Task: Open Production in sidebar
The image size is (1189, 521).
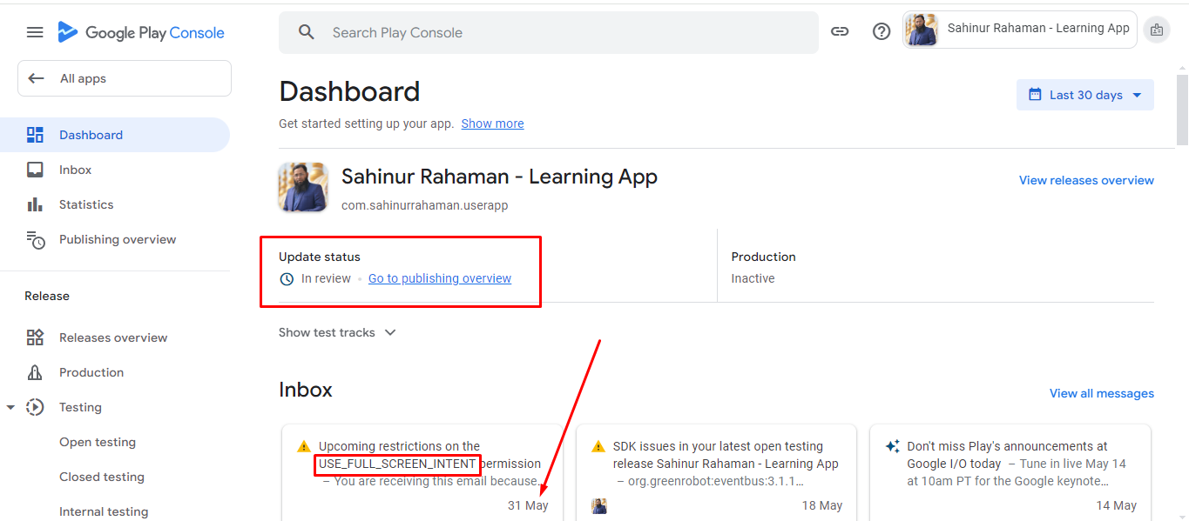Action: pyautogui.click(x=115, y=372)
